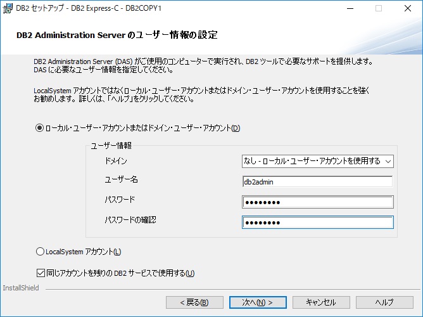Screen dimensions: 423x317
Task: Click the ドメイン field label
Action: [x=116, y=161]
